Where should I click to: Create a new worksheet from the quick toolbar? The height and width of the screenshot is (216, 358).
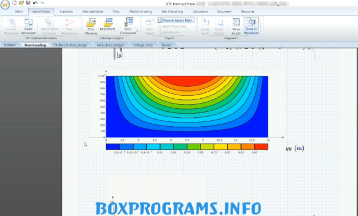(14, 3)
